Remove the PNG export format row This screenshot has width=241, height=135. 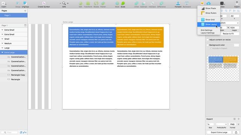point(238,124)
